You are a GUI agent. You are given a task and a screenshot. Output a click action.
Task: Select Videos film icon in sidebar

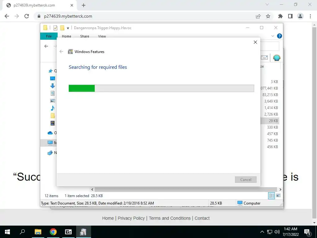pos(53,123)
